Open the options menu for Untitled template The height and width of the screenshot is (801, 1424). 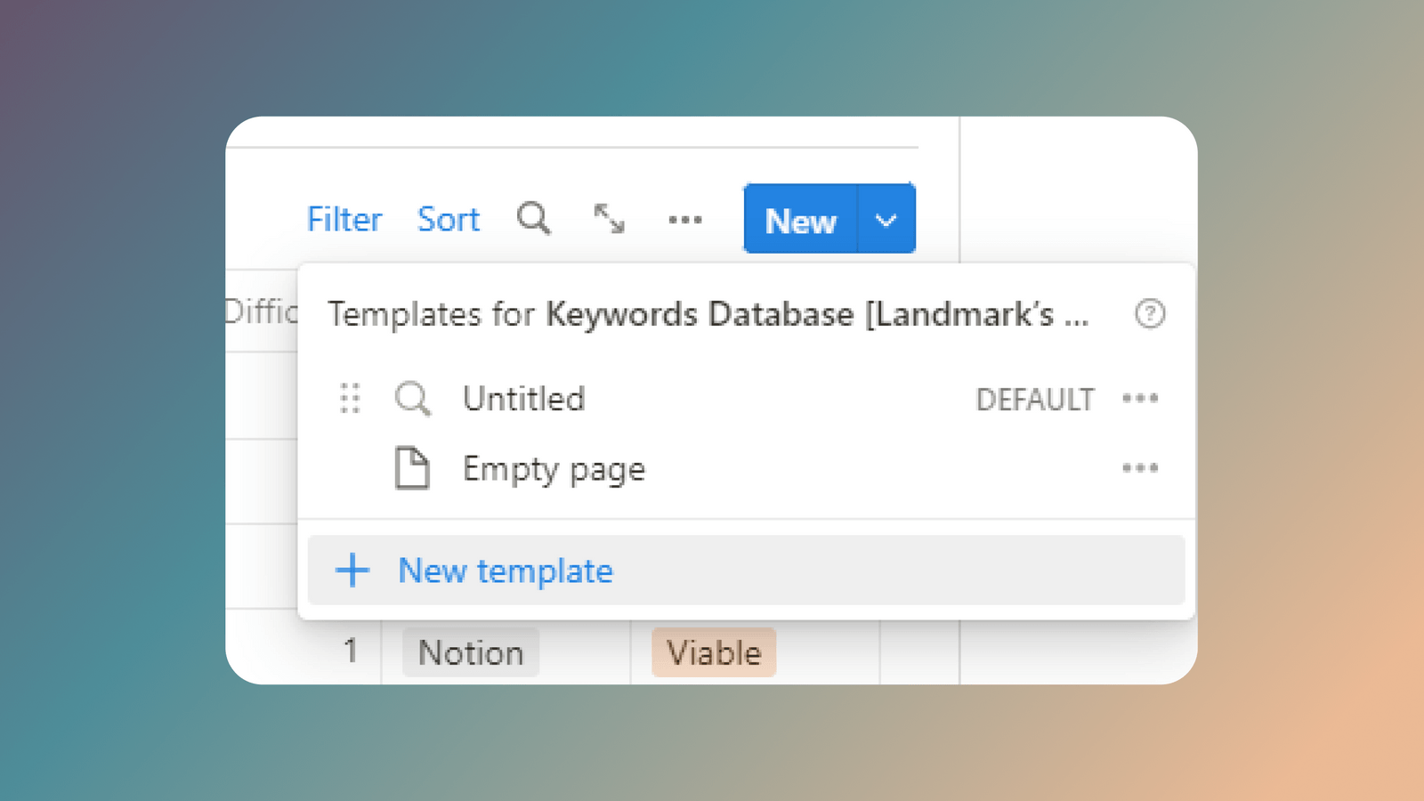1140,399
